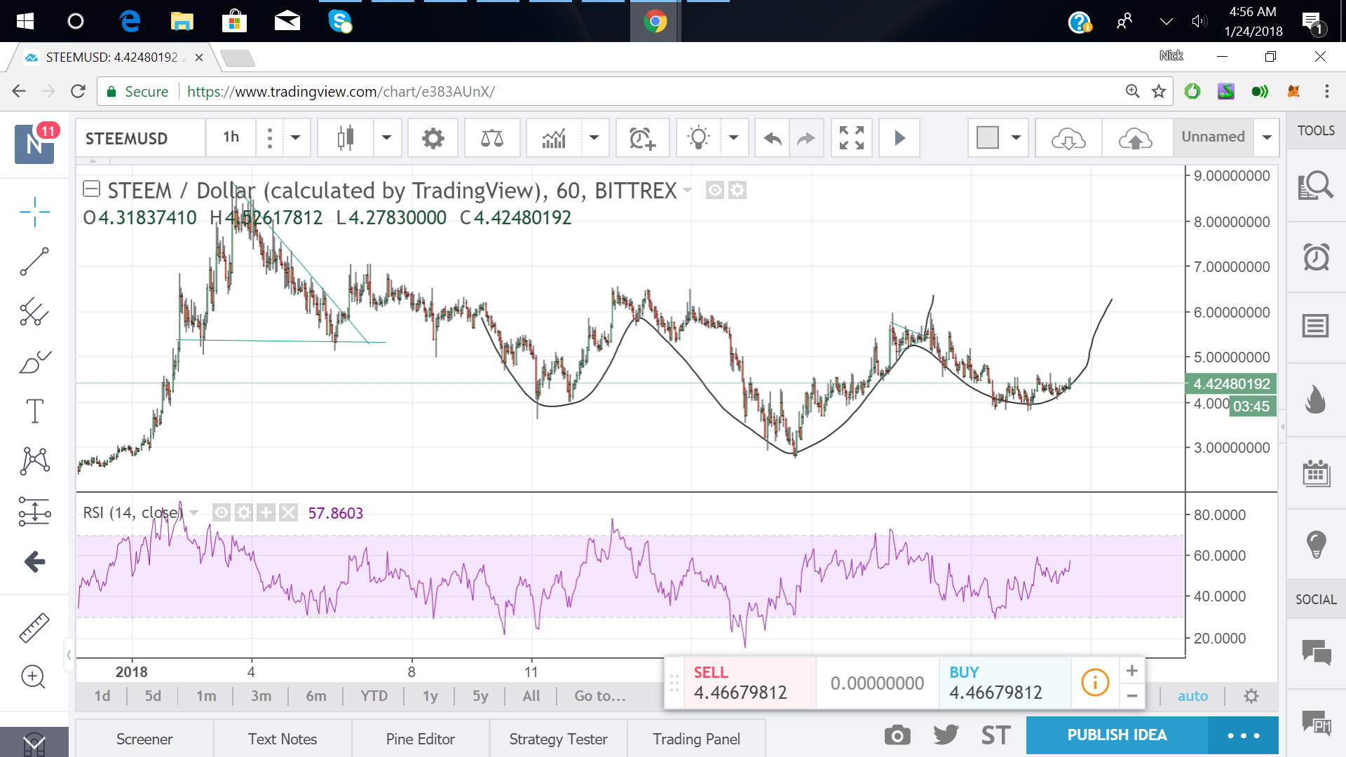Toggle fullscreen mode for the chart
Image resolution: width=1346 pixels, height=757 pixels.
click(x=851, y=138)
